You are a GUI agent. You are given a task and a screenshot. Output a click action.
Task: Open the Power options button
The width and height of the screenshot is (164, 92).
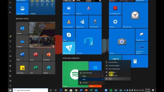10,86
